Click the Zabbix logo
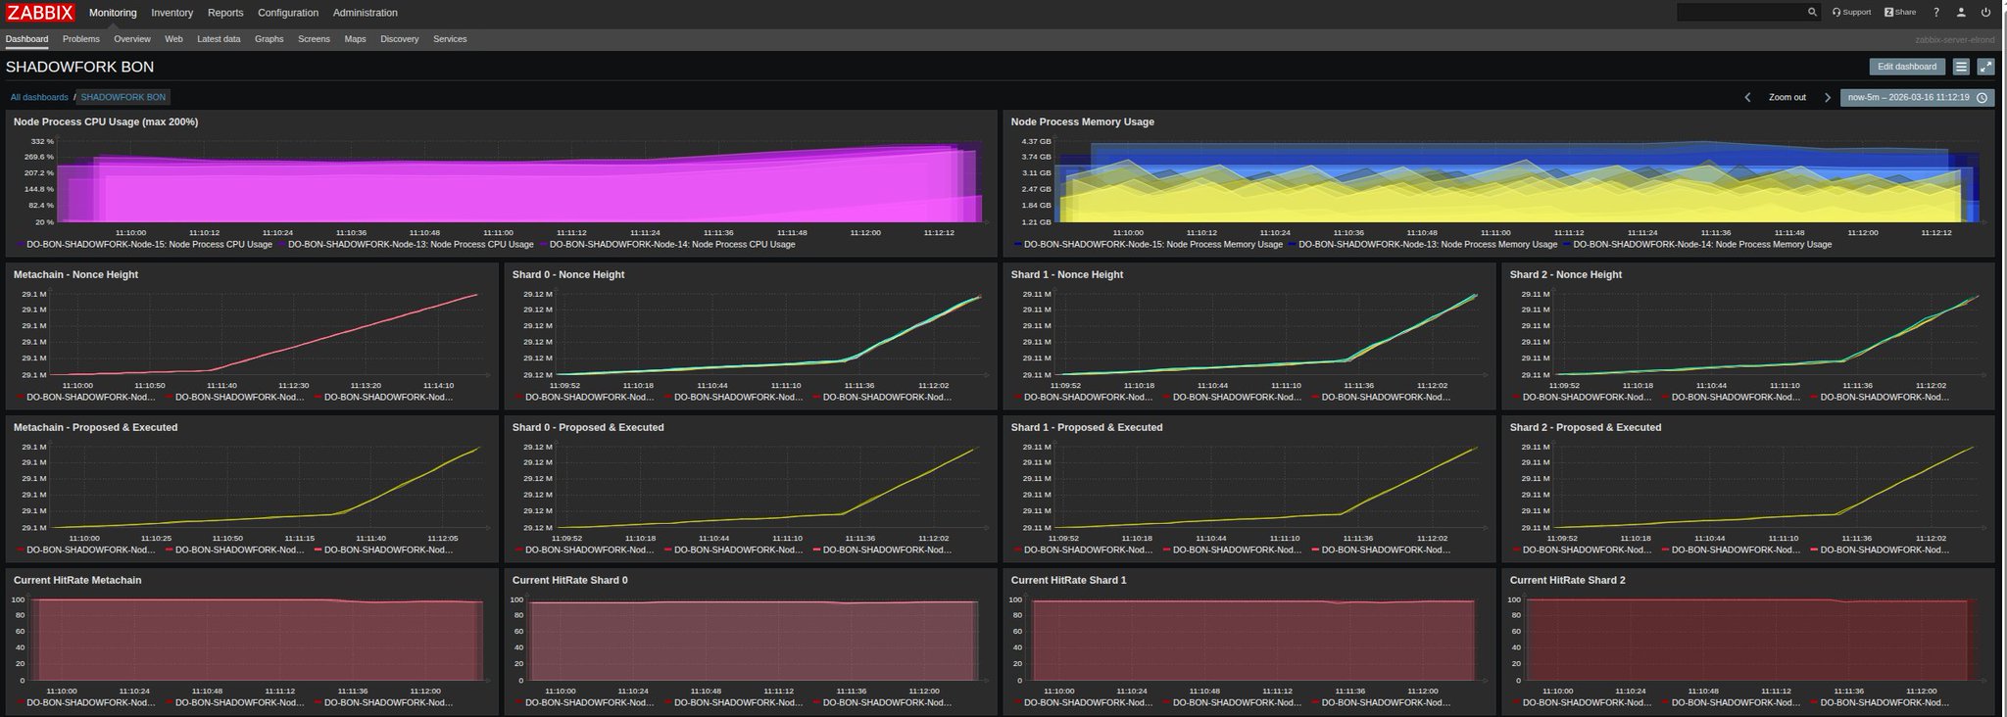The image size is (2007, 717). pyautogui.click(x=39, y=13)
